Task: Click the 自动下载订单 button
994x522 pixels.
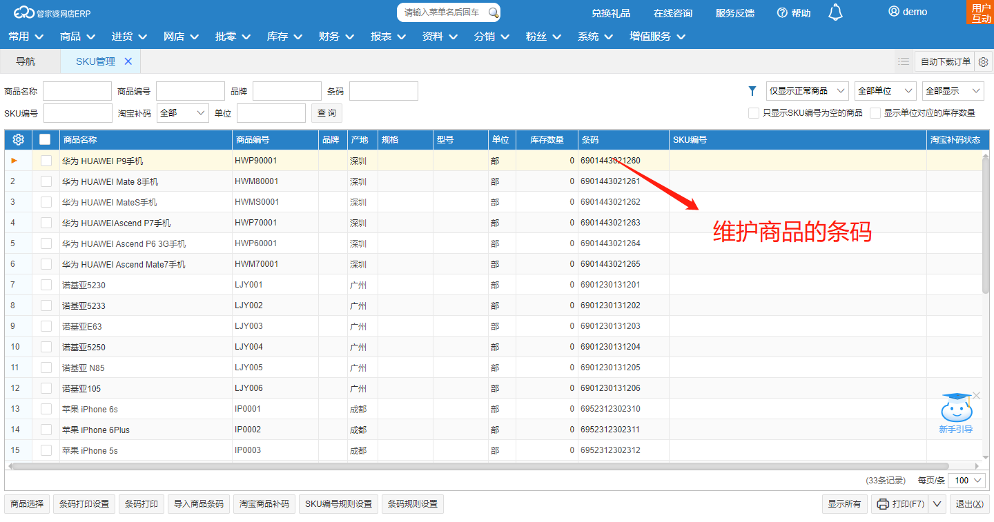Action: tap(945, 61)
